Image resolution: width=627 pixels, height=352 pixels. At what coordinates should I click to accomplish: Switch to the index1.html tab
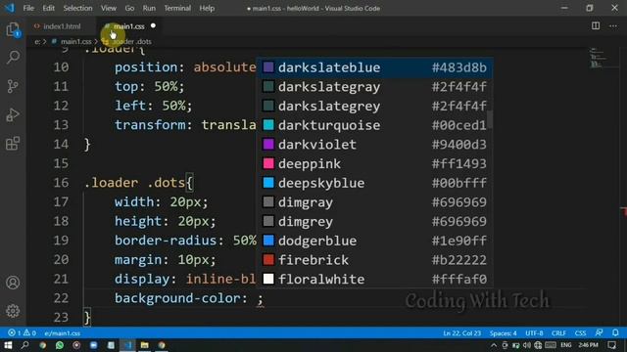coord(62,26)
